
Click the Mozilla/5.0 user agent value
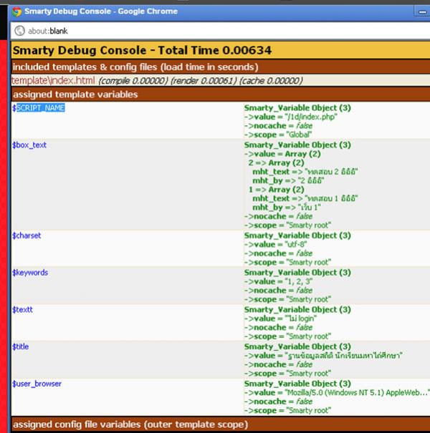point(358,392)
